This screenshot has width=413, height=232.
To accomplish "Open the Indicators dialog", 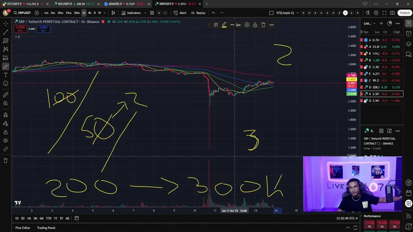I will point(131,13).
